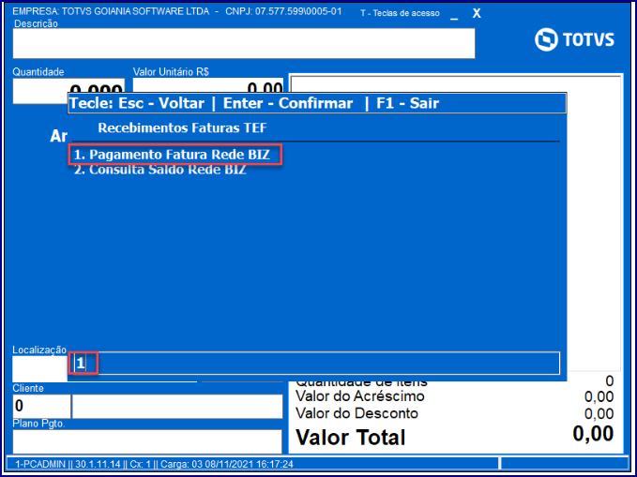The height and width of the screenshot is (477, 637).
Task: Click the Valor Total amount 0,00
Action: tap(593, 434)
